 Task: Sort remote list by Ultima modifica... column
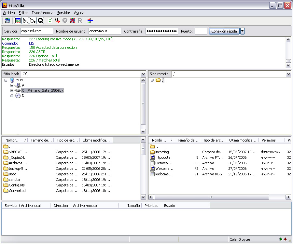tap(242, 140)
